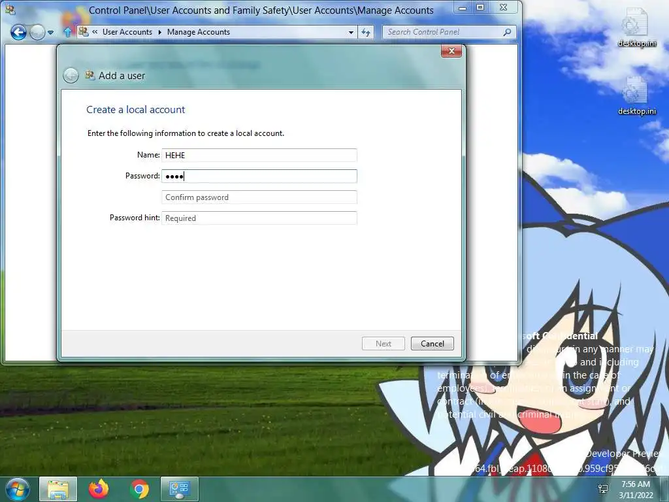
Task: Select the top desktop.ini desktop icon
Action: click(x=636, y=27)
